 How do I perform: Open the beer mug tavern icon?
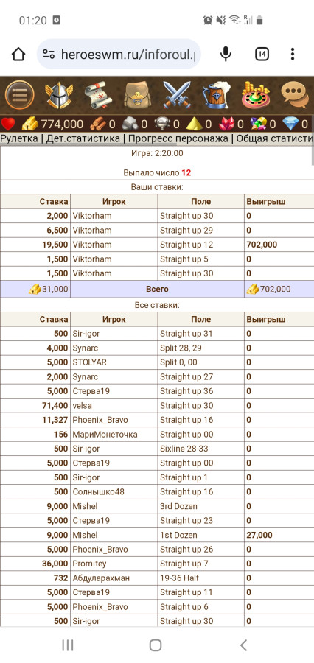(x=216, y=95)
